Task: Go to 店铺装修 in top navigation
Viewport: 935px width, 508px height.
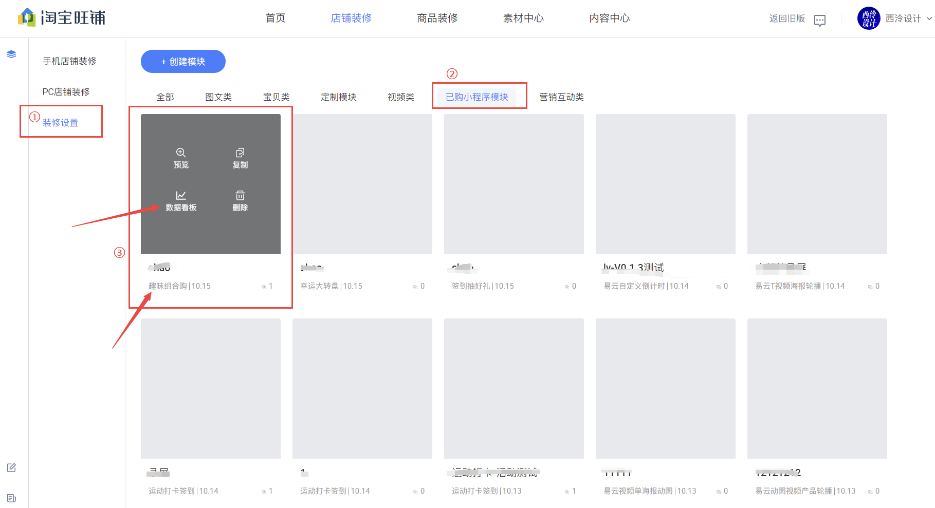Action: 351,18
